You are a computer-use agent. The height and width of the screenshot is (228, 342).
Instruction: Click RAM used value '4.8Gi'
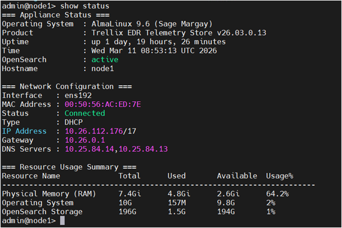pos(179,194)
